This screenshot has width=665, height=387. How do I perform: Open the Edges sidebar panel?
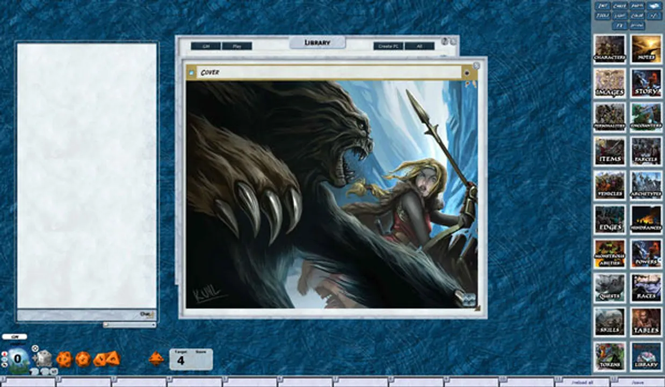610,219
